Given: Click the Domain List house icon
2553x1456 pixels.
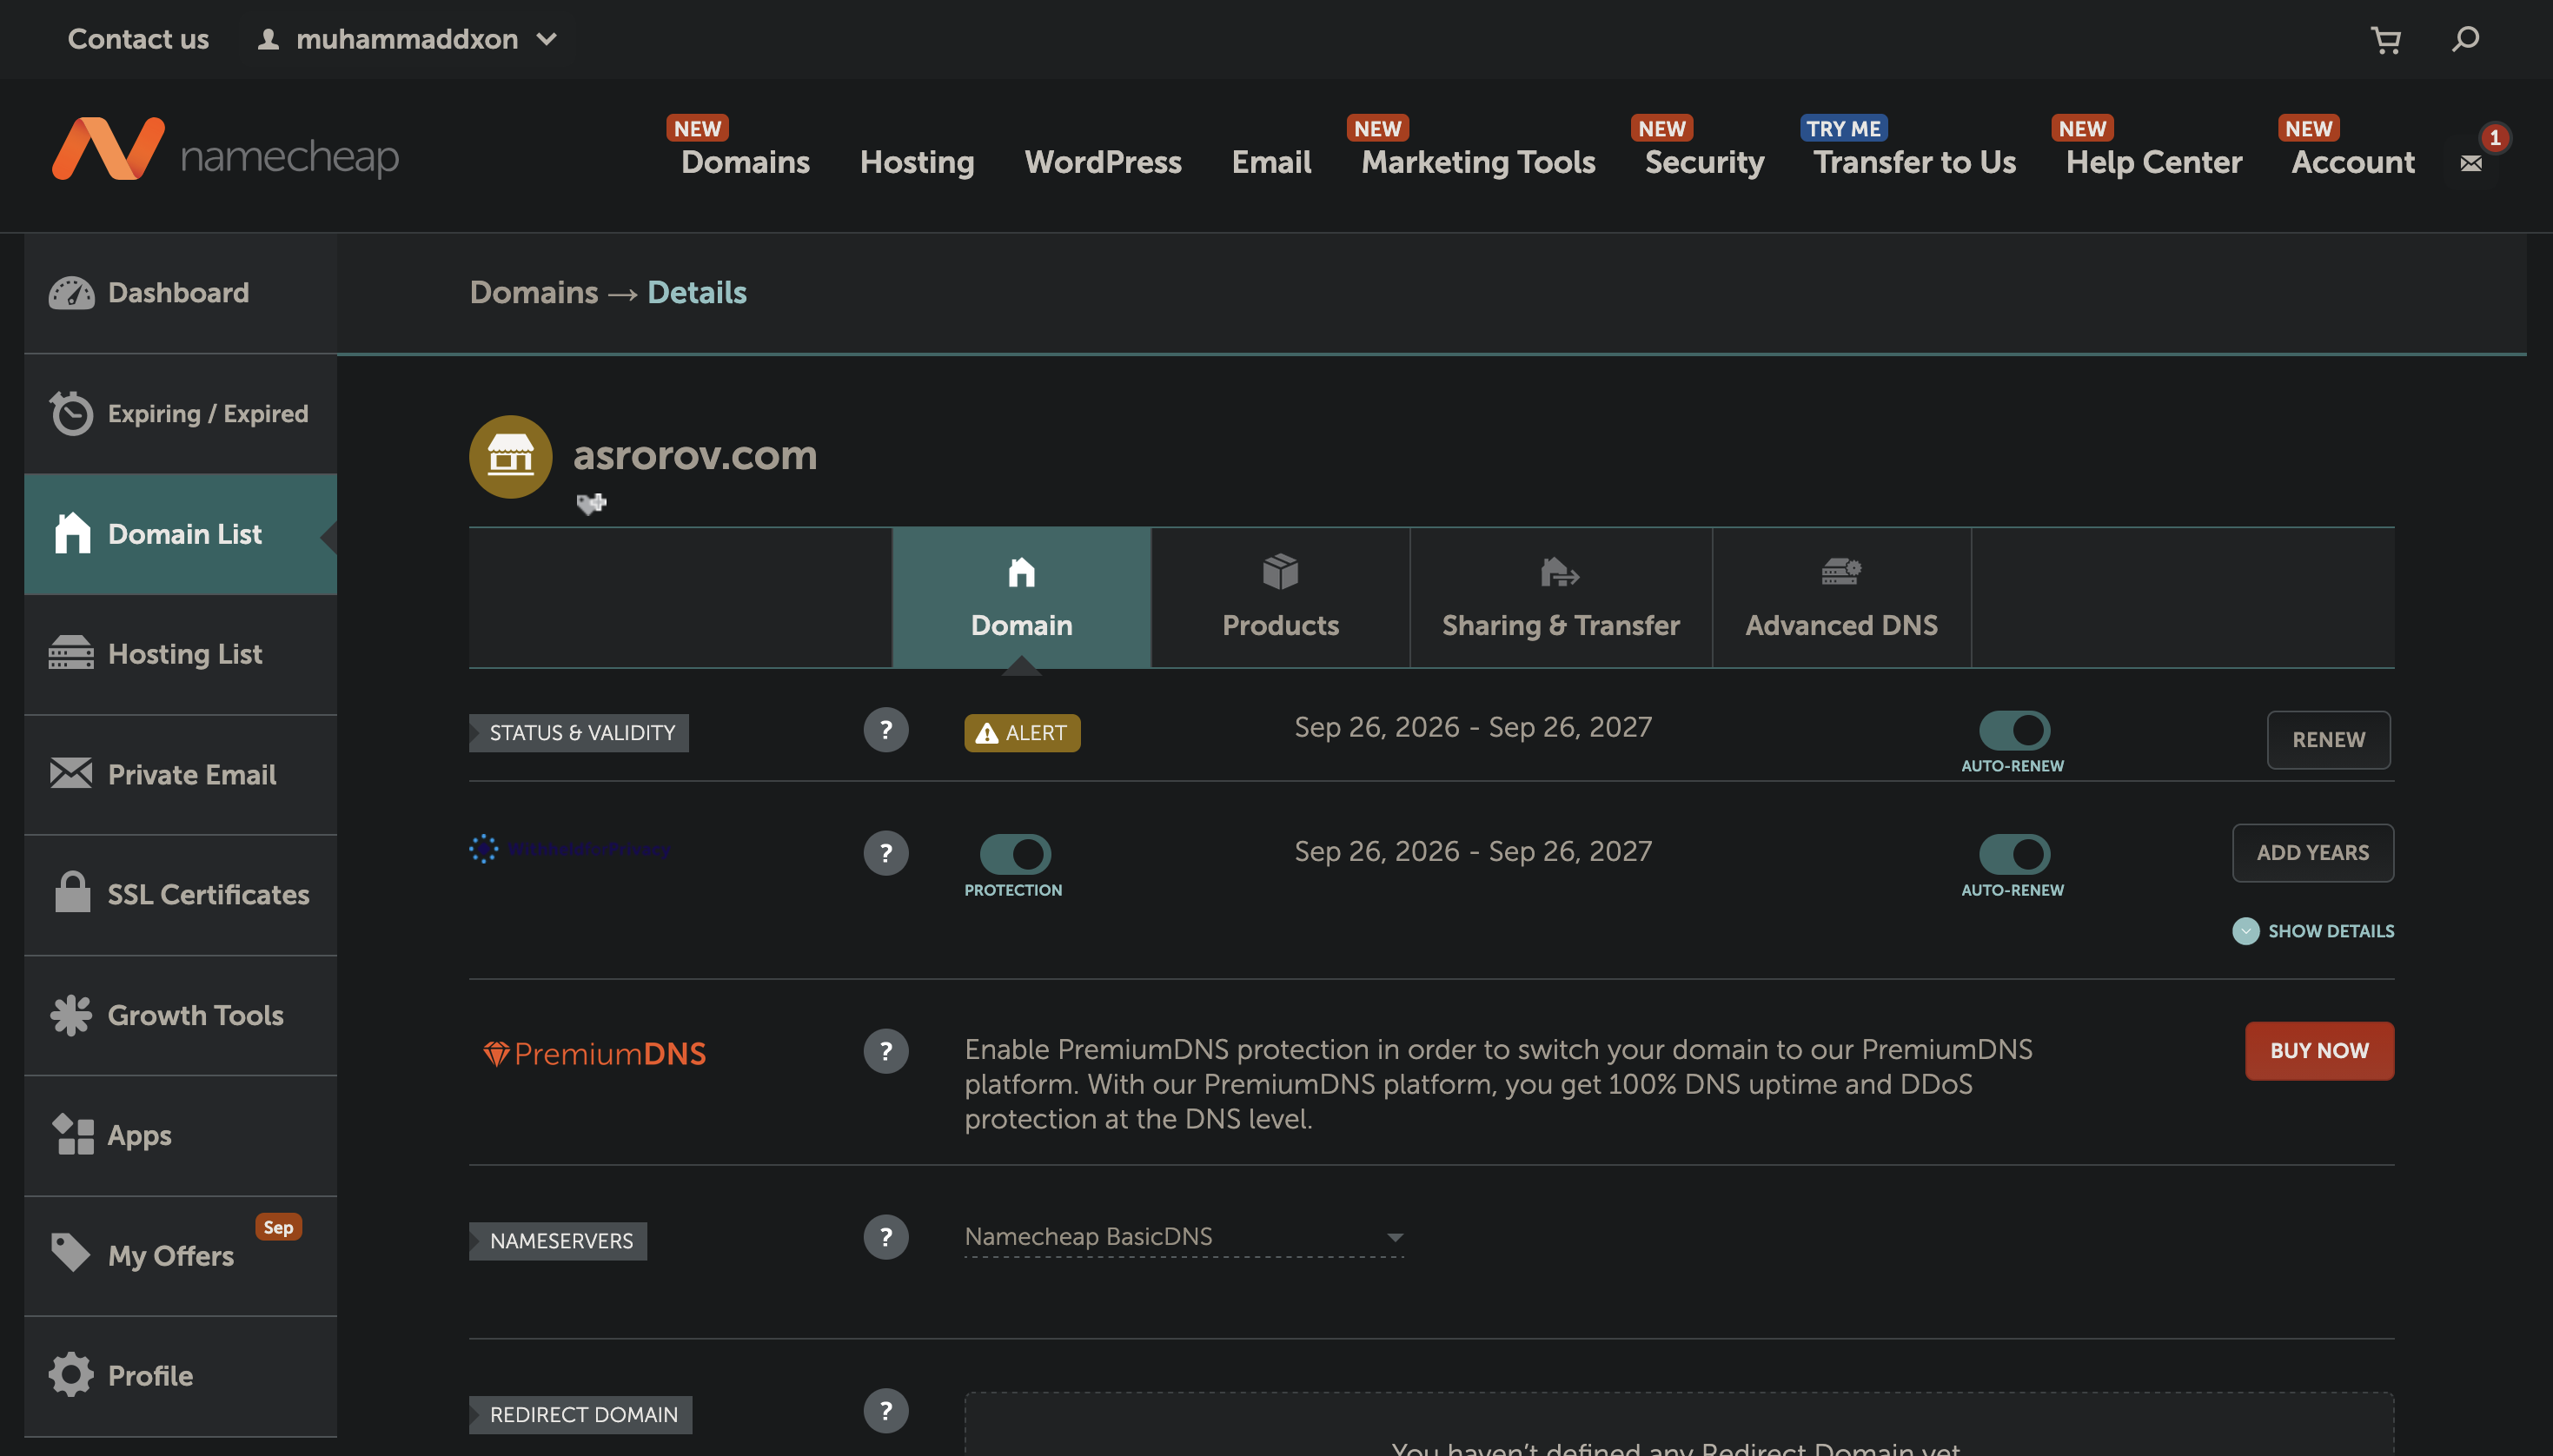Looking at the screenshot, I should point(72,533).
